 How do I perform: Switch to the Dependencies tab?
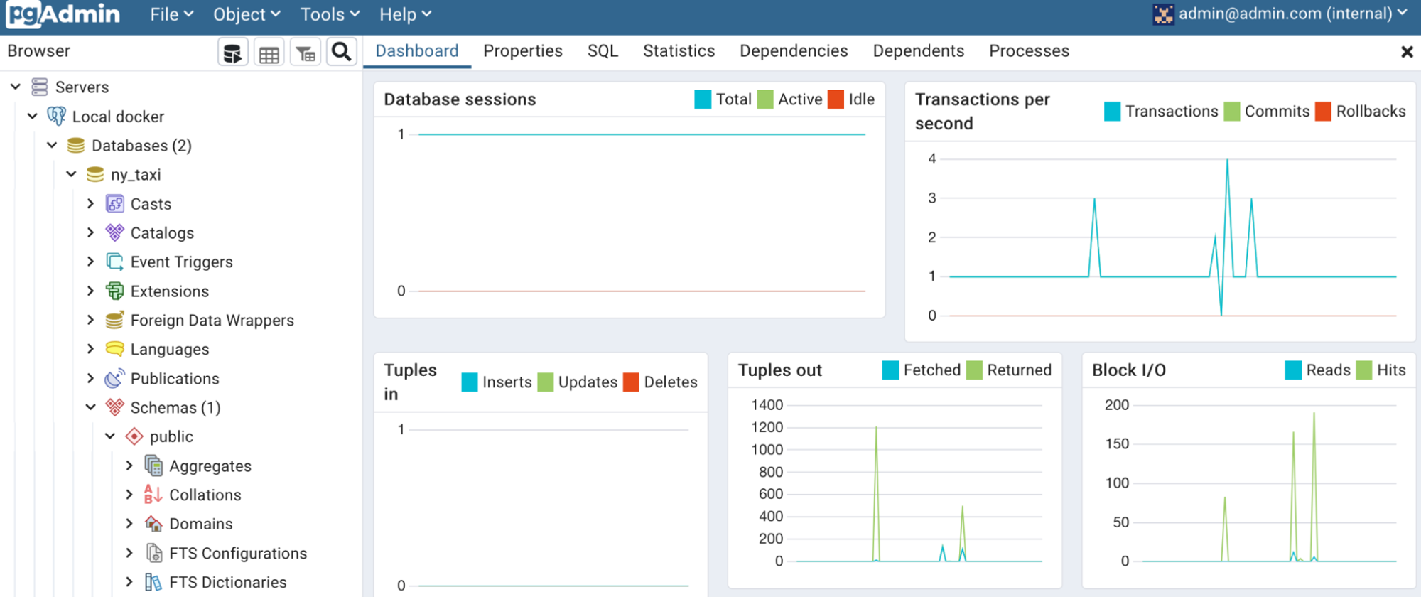794,51
